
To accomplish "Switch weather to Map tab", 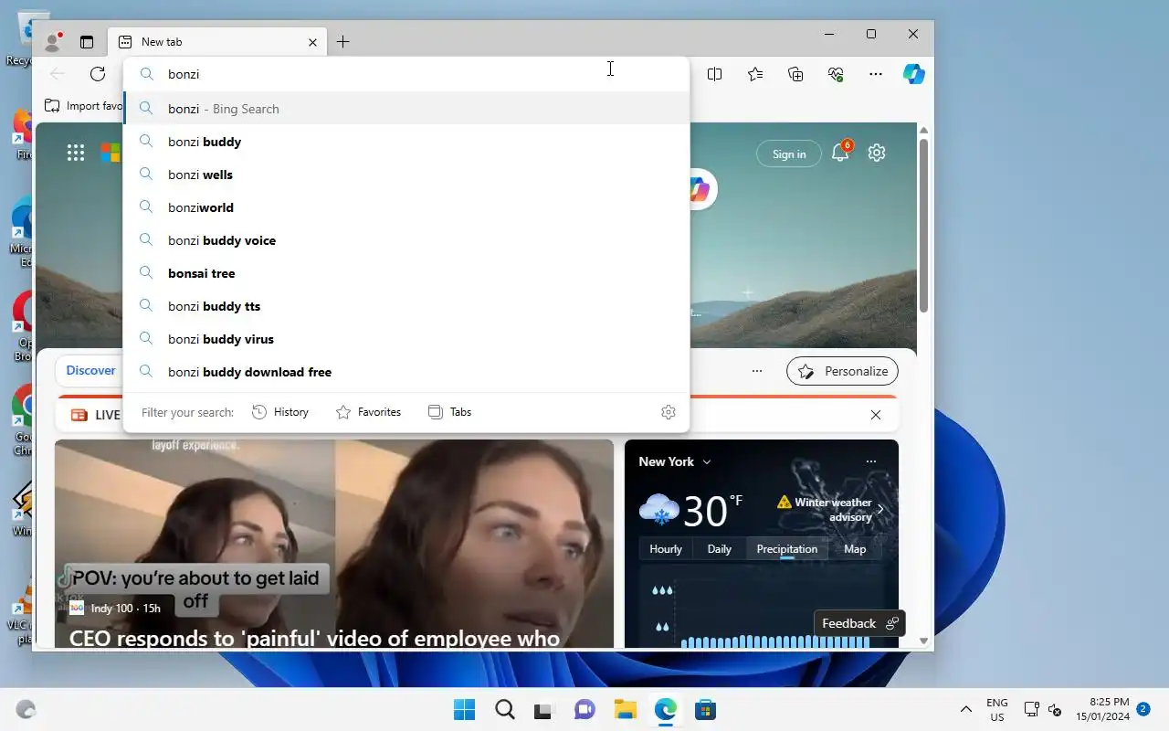I will pyautogui.click(x=855, y=549).
